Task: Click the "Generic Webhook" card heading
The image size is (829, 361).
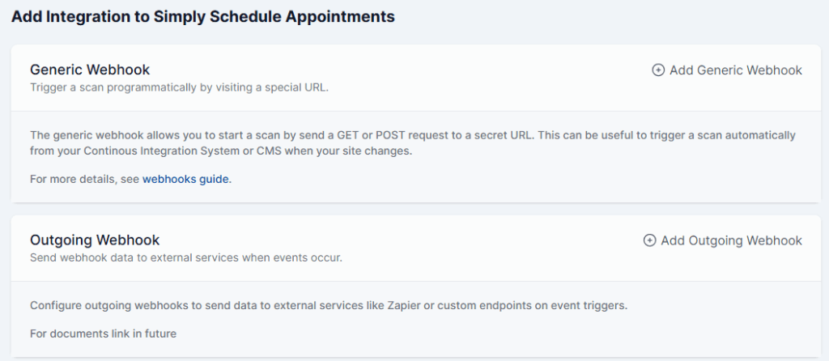Action: point(90,70)
